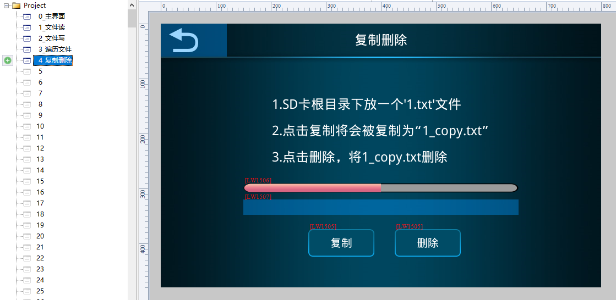Select the 0_主界面 page in tree
This screenshot has height=300, width=616.
pos(52,16)
